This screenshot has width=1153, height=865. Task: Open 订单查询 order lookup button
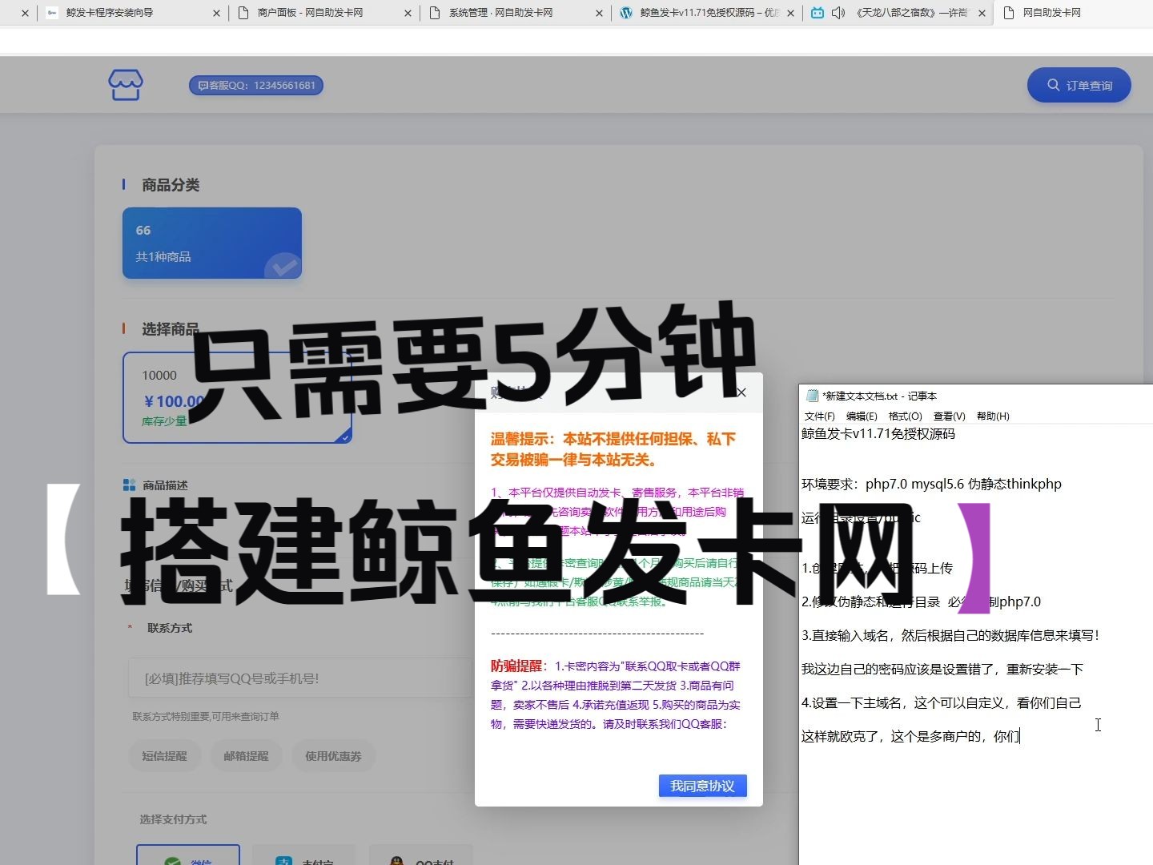point(1079,85)
